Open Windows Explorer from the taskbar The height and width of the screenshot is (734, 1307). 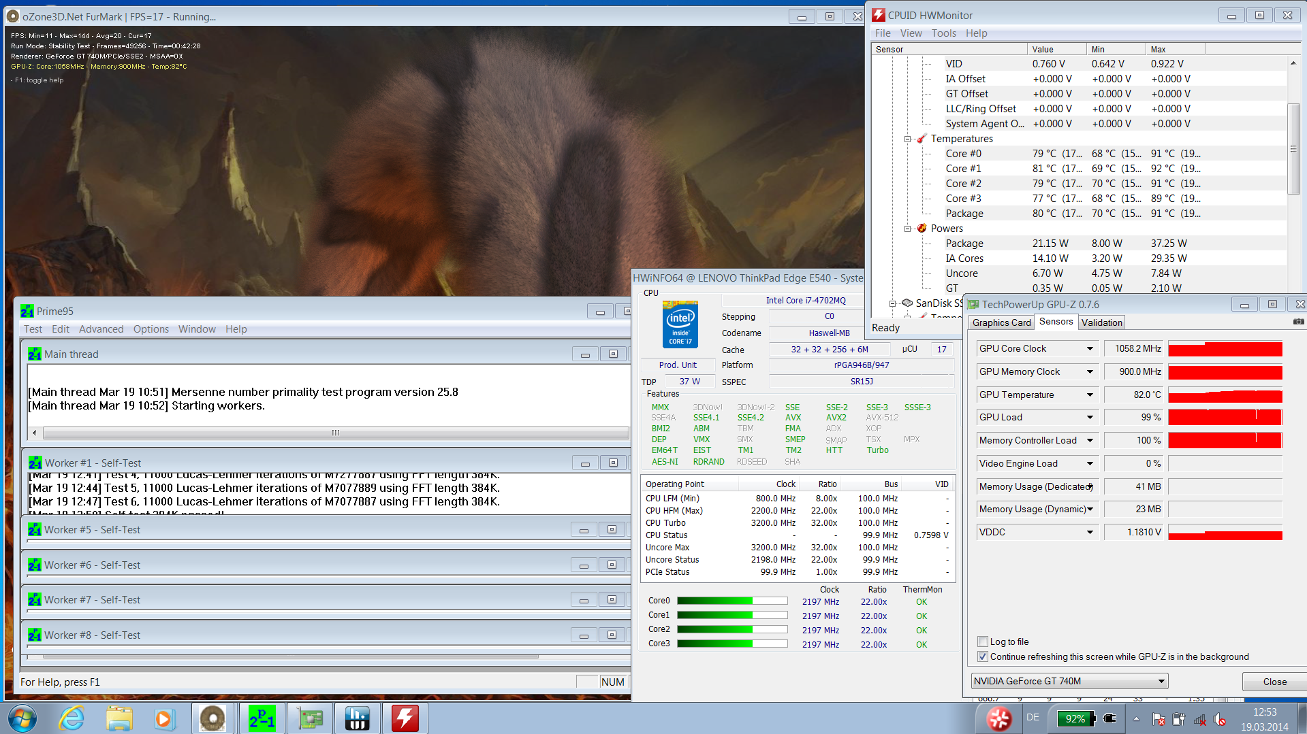pos(119,718)
